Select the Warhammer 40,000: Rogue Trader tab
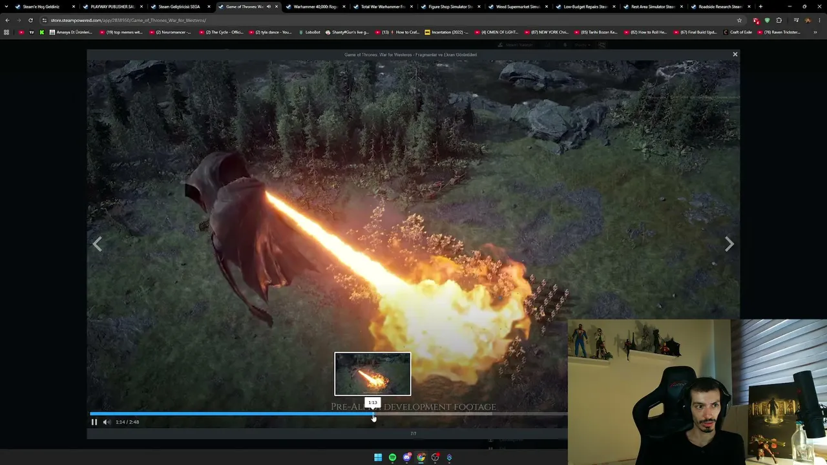 [x=314, y=6]
